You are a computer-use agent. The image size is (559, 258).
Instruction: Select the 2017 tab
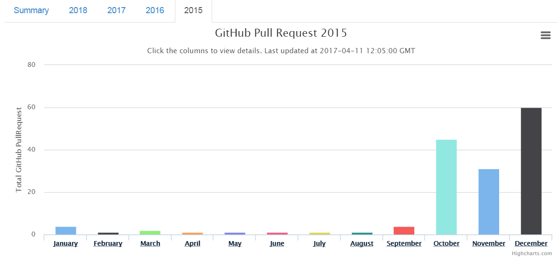116,10
